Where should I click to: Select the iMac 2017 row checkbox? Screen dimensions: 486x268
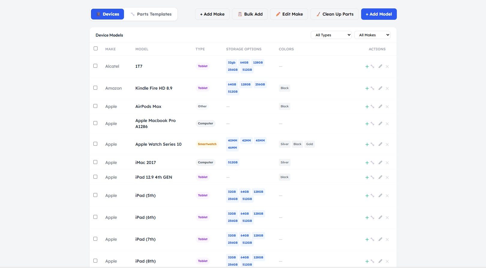click(95, 162)
